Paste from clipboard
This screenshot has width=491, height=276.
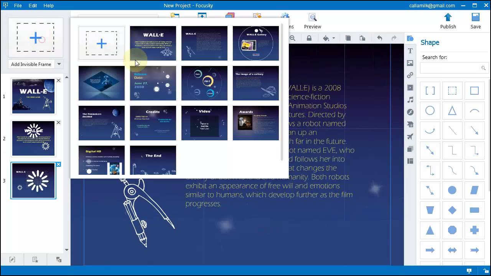coord(362,38)
